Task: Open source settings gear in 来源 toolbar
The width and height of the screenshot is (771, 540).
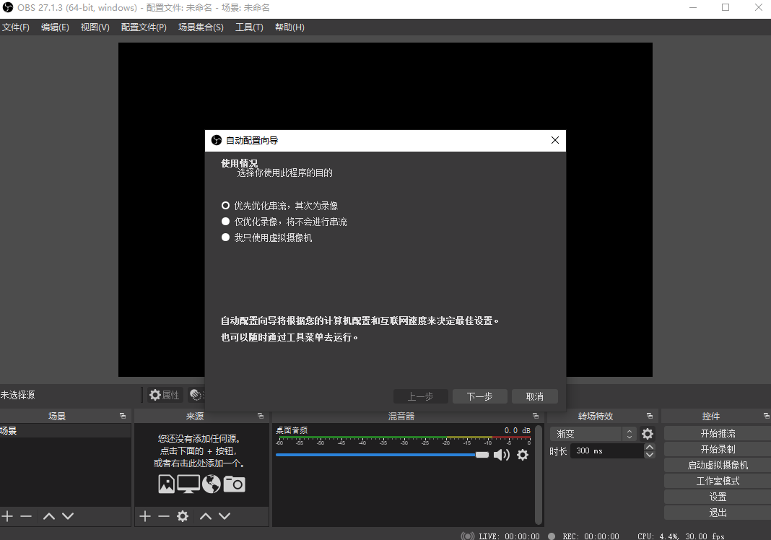Action: (183, 516)
